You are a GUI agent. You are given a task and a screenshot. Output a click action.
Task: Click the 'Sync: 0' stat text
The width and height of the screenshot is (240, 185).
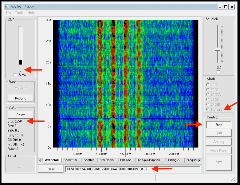pos(13,149)
